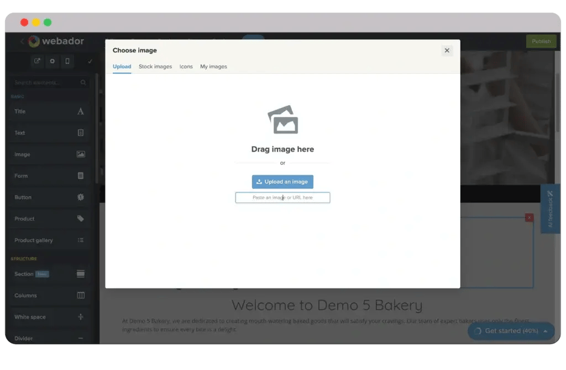Close the Choose image dialog
Viewport: 566px width, 370px height.
click(447, 51)
